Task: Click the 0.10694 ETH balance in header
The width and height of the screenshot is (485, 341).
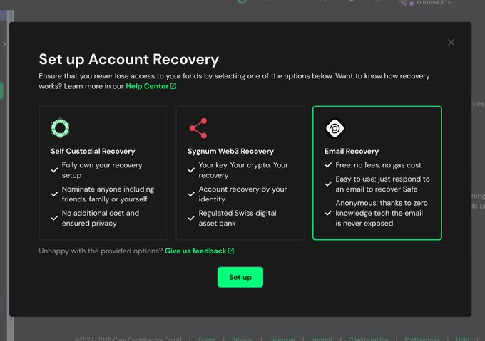Action: coord(434,3)
